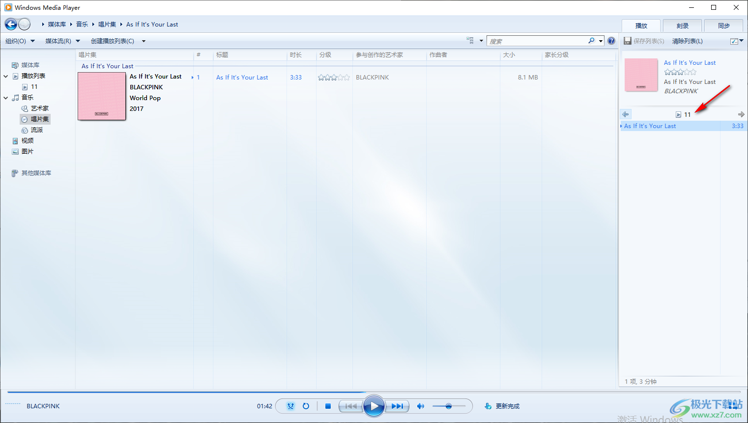Sort by the 大小 column header
The image size is (748, 423).
(520, 55)
